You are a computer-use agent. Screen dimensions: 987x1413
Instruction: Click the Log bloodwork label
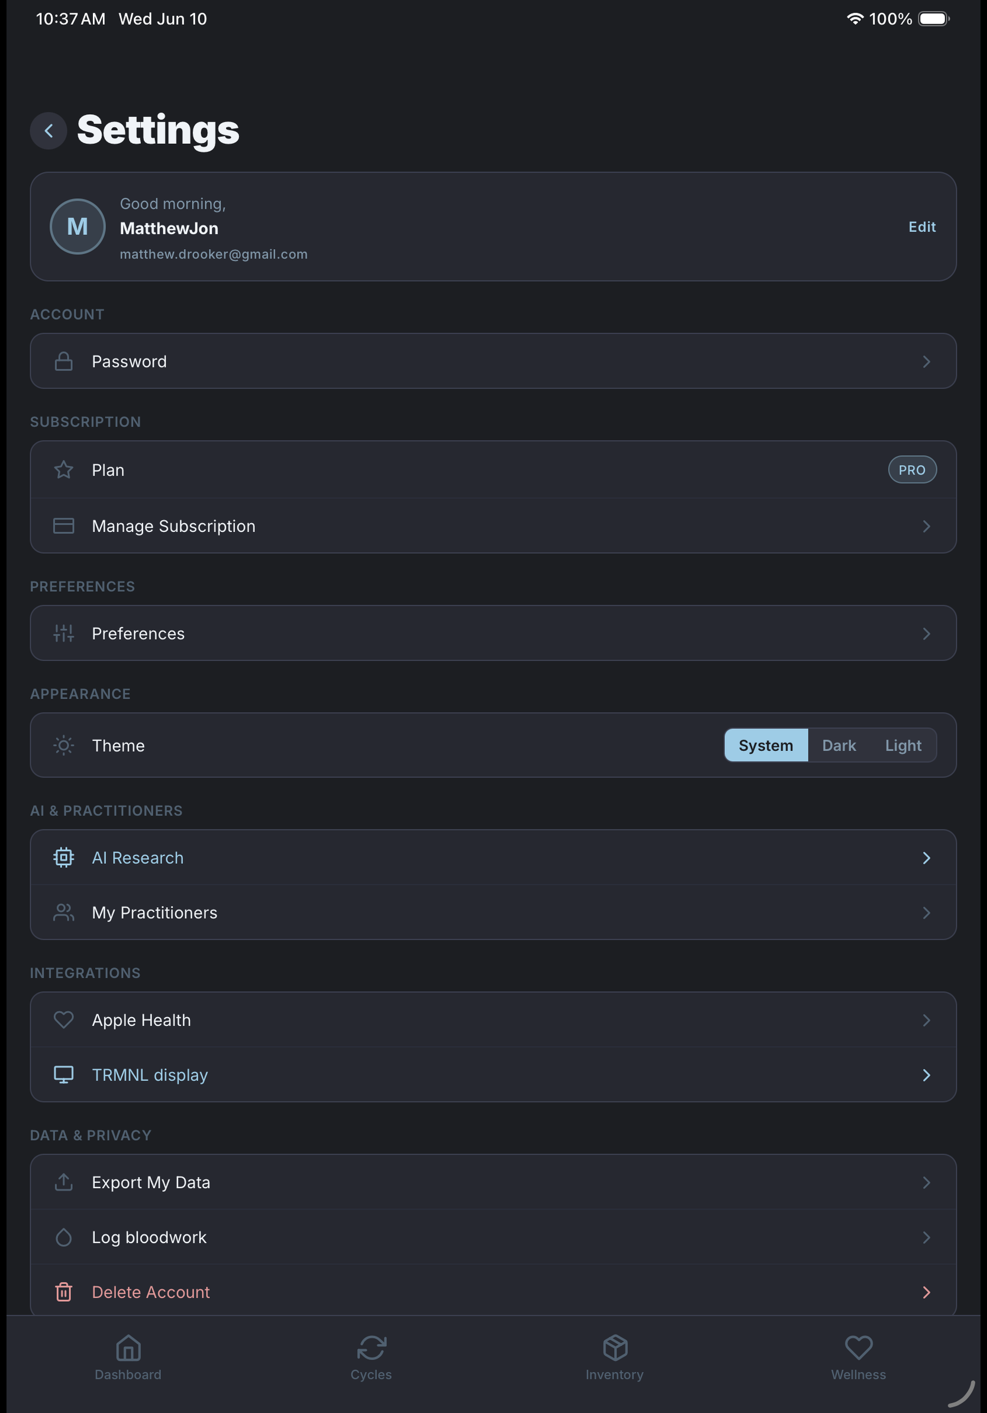point(149,1238)
